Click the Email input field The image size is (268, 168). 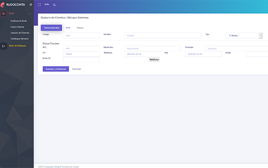click(x=257, y=54)
